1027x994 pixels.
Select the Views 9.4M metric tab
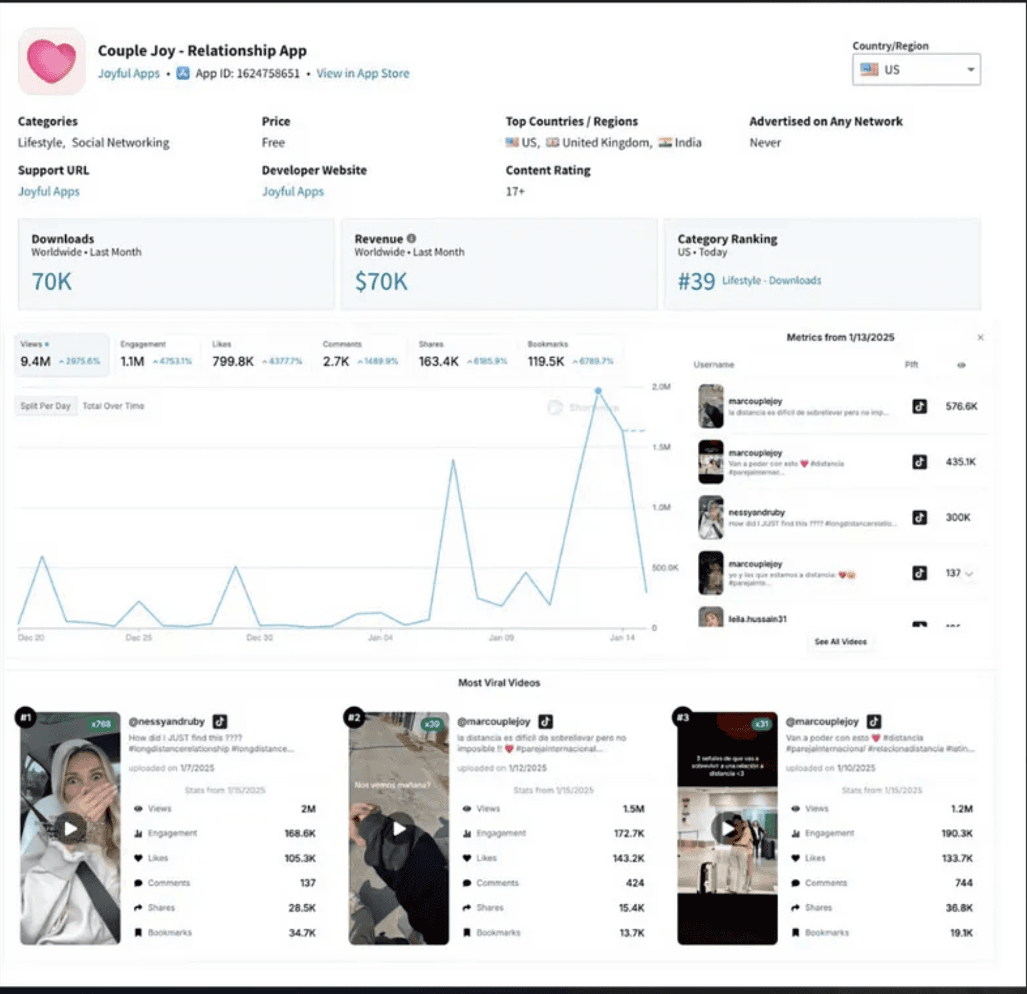pos(61,354)
